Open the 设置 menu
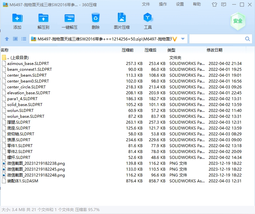This screenshot has width=255, height=214. point(180,4)
